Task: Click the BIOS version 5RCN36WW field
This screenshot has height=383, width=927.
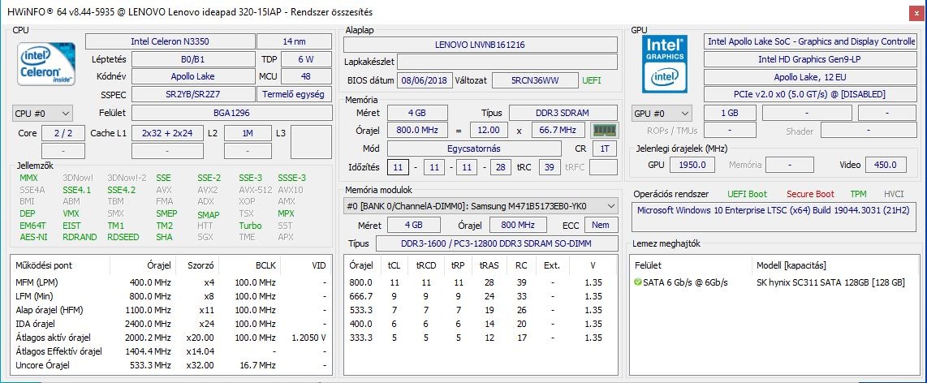Action: [x=535, y=80]
